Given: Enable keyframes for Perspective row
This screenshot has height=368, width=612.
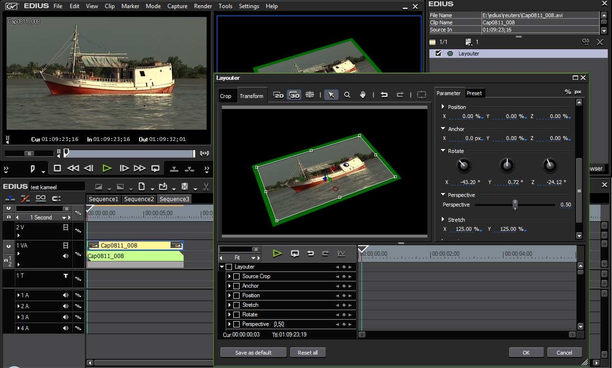Looking at the screenshot, I should click(x=236, y=324).
